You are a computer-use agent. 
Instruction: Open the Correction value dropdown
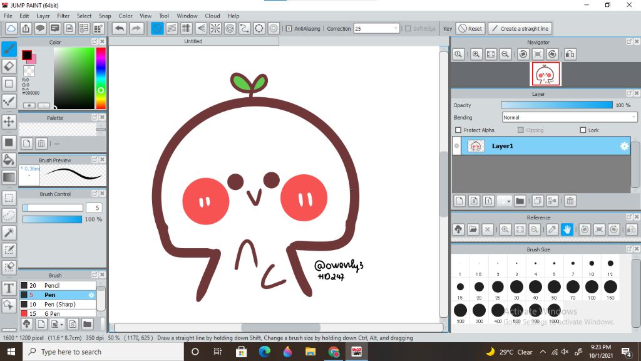coord(396,29)
